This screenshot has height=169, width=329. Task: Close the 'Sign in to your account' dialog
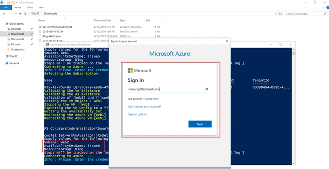pos(227,41)
